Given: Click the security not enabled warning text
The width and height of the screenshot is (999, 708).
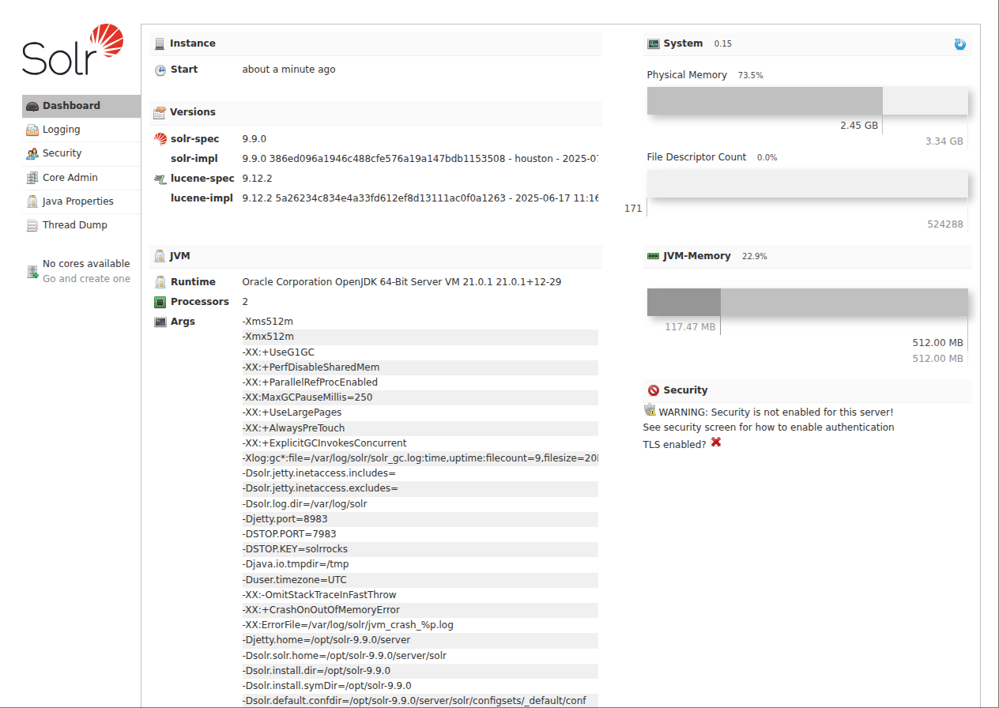Looking at the screenshot, I should click(x=776, y=412).
